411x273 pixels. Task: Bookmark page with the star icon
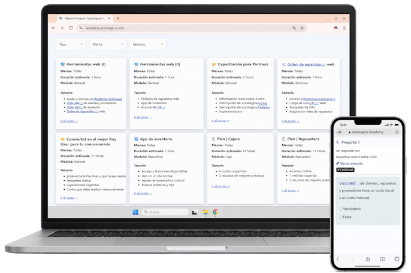click(x=302, y=28)
